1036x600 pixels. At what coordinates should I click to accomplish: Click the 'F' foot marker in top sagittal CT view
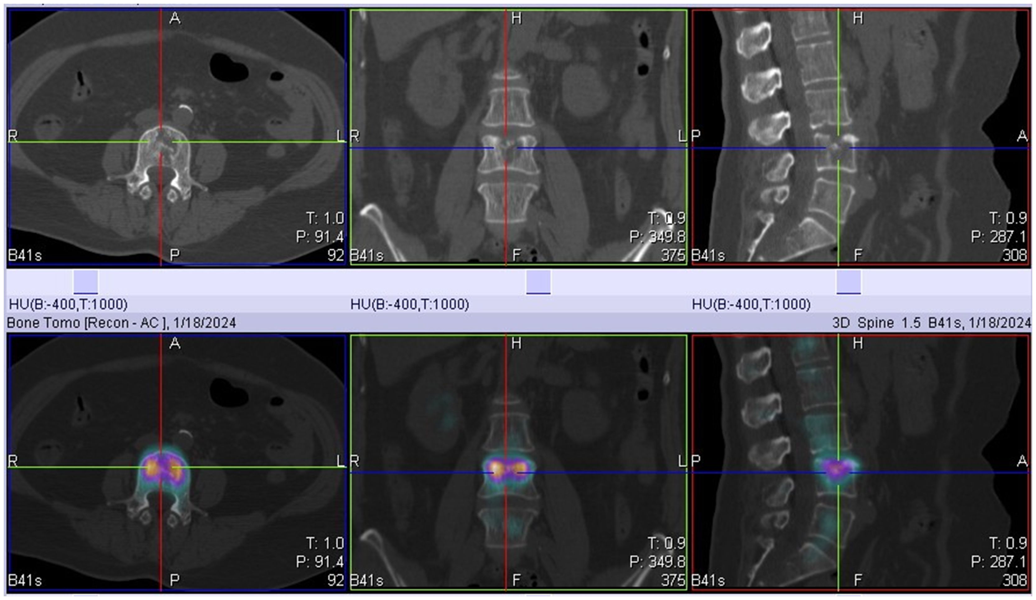coord(857,256)
